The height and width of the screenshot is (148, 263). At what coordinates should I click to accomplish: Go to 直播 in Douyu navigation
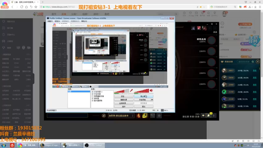(64, 14)
